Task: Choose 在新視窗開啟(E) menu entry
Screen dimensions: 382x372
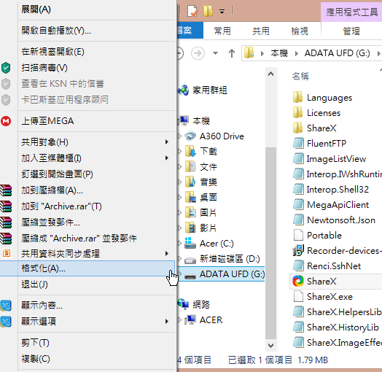Action: click(87, 52)
